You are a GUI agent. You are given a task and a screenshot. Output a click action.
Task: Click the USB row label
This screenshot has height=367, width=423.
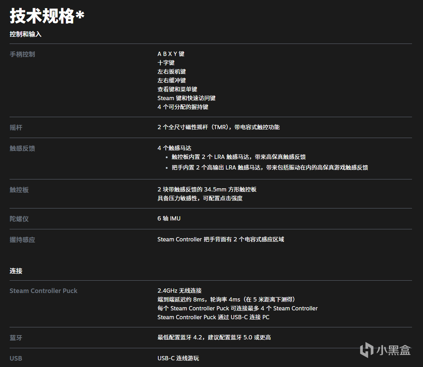pos(16,359)
